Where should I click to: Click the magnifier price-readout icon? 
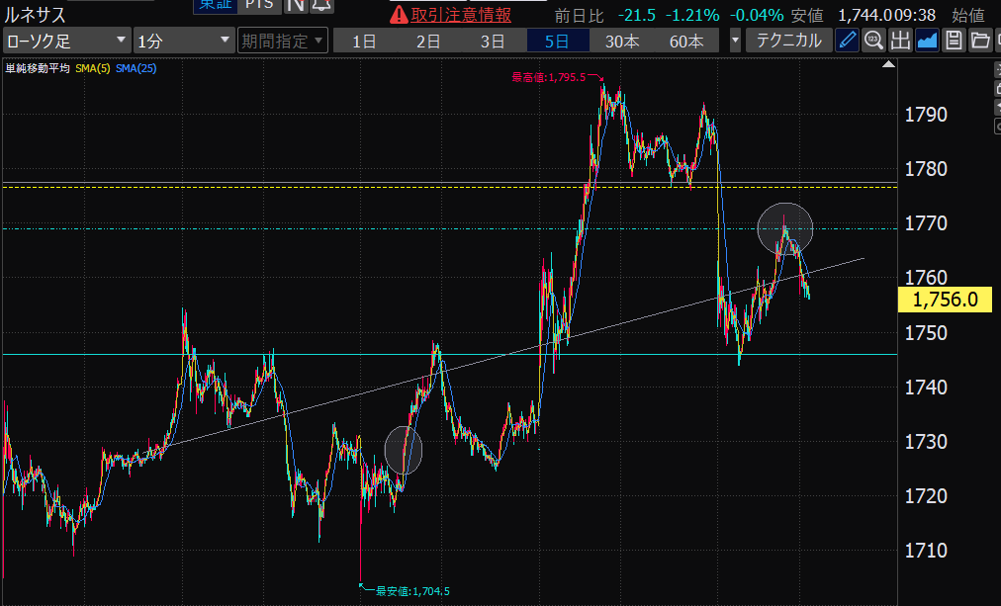[873, 41]
